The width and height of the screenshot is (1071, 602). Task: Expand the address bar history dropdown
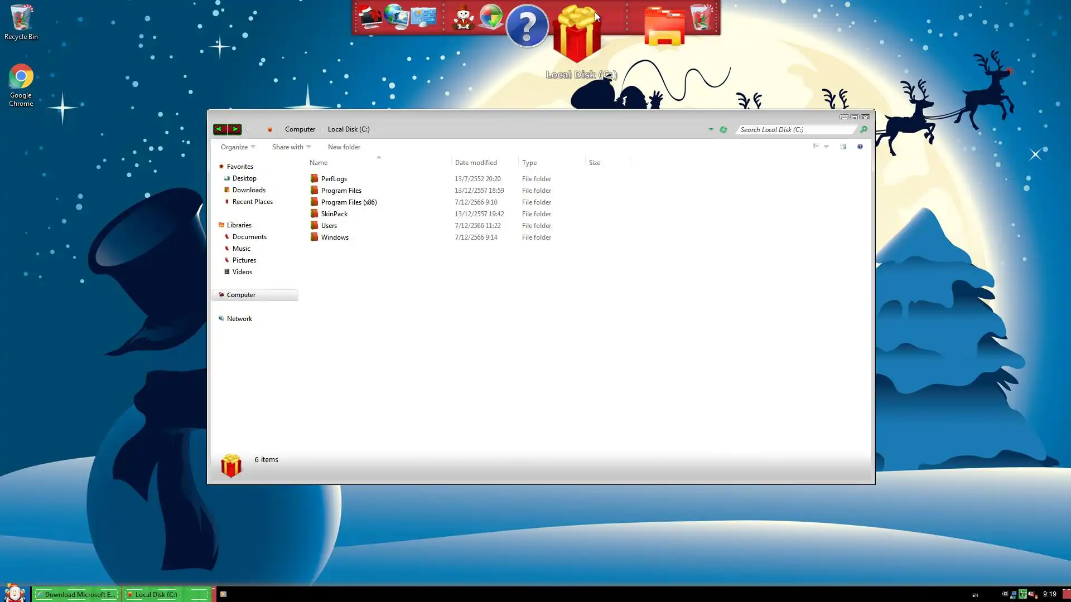point(711,129)
